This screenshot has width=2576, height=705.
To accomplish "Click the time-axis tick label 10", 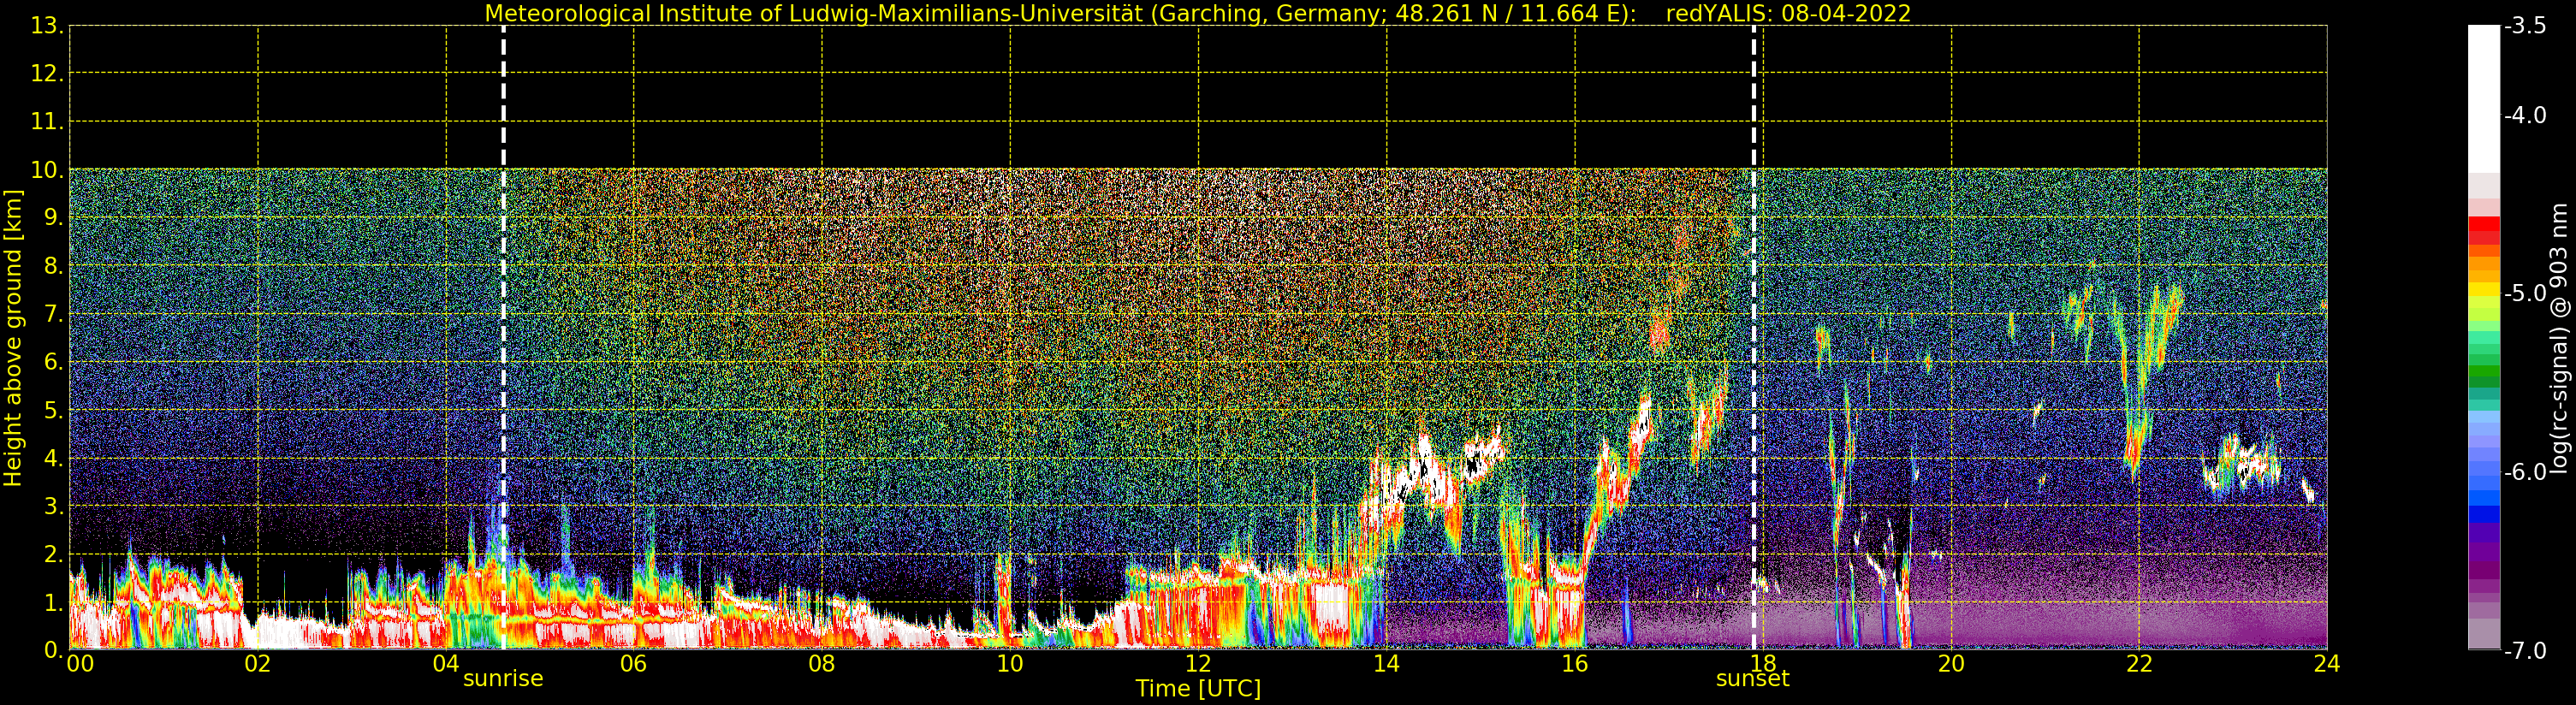I will point(1010,664).
